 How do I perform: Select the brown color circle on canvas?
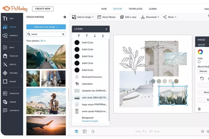(x=176, y=81)
